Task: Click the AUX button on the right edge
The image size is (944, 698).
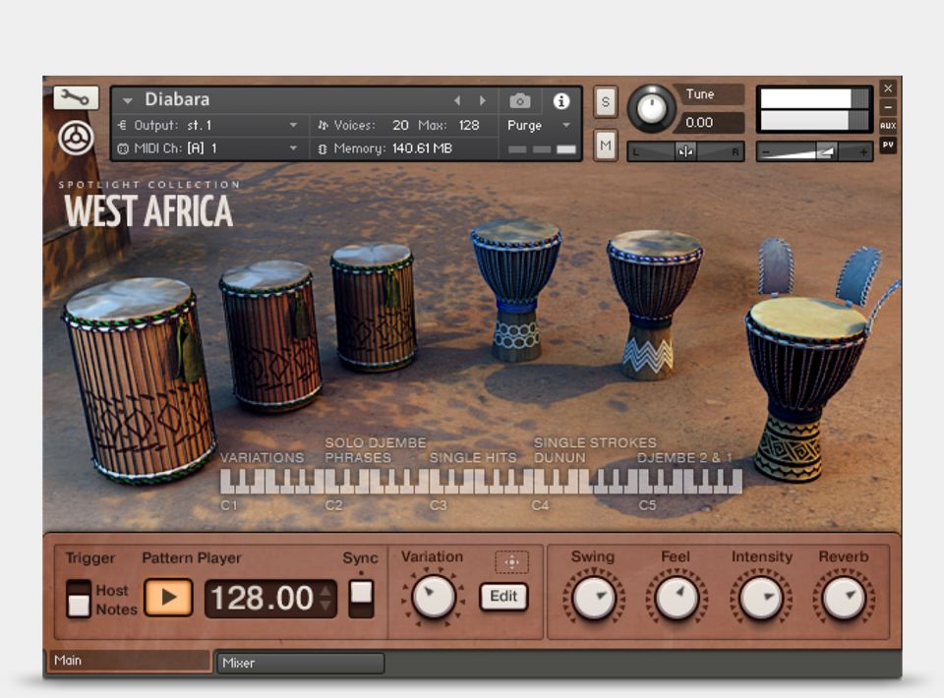Action: tap(888, 126)
